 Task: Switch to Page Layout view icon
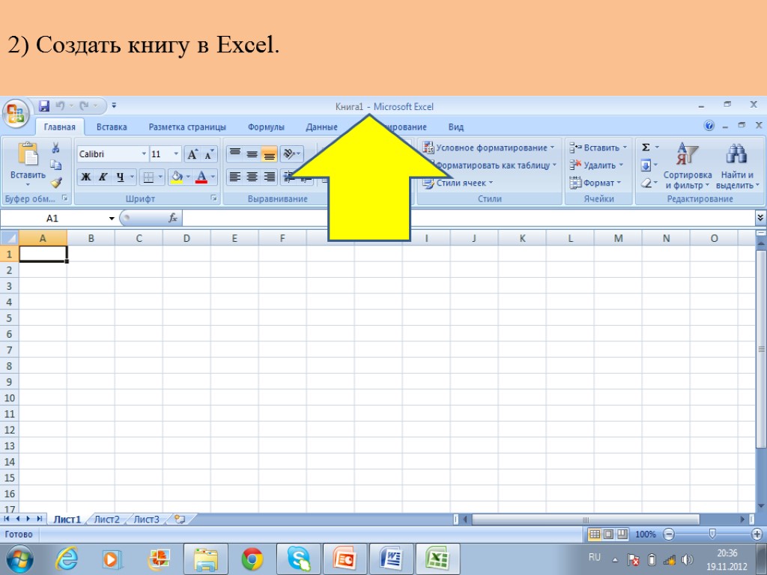(x=608, y=534)
